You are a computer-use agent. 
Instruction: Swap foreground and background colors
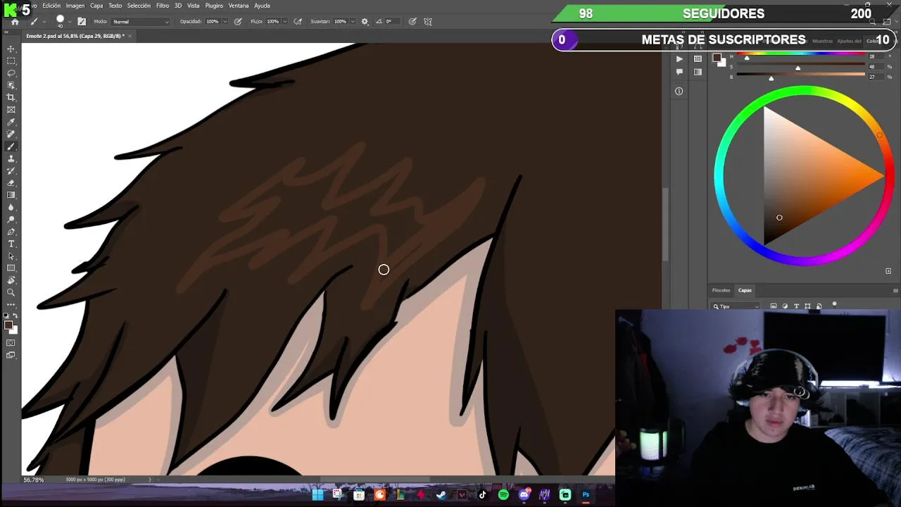(15, 315)
